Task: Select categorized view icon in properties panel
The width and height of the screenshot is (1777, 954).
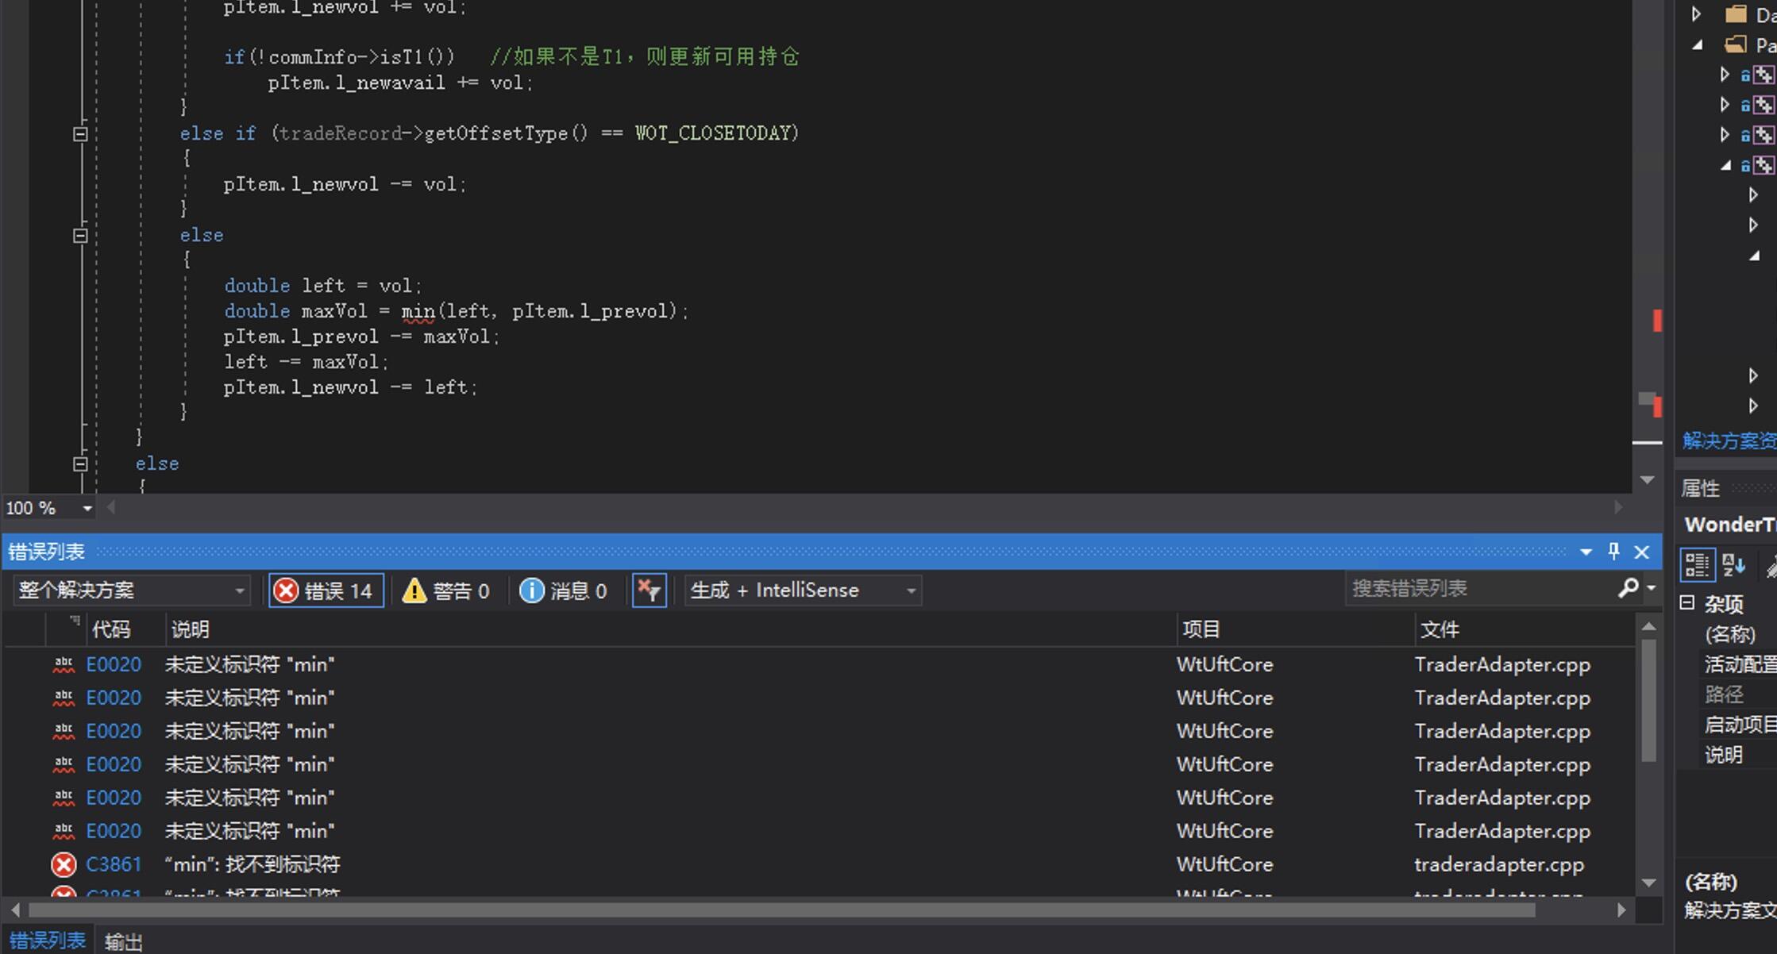Action: 1697,565
